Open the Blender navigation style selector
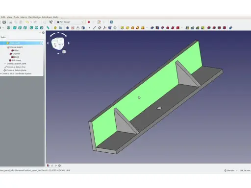251x188 pixels. (x=231, y=170)
